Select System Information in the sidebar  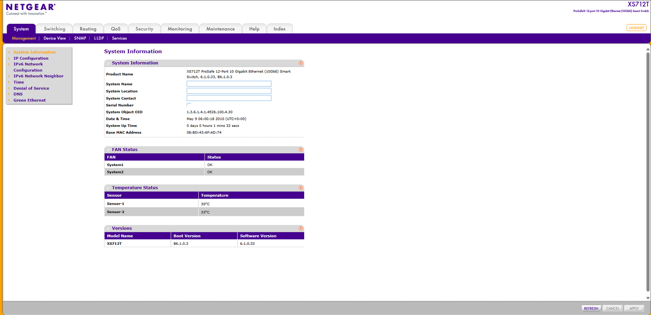(x=35, y=52)
